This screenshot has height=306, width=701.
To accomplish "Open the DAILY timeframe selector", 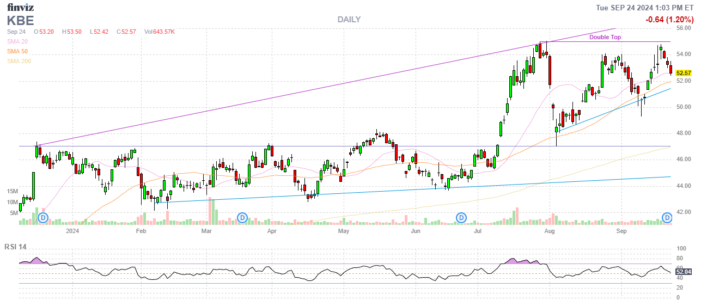I will tap(349, 20).
